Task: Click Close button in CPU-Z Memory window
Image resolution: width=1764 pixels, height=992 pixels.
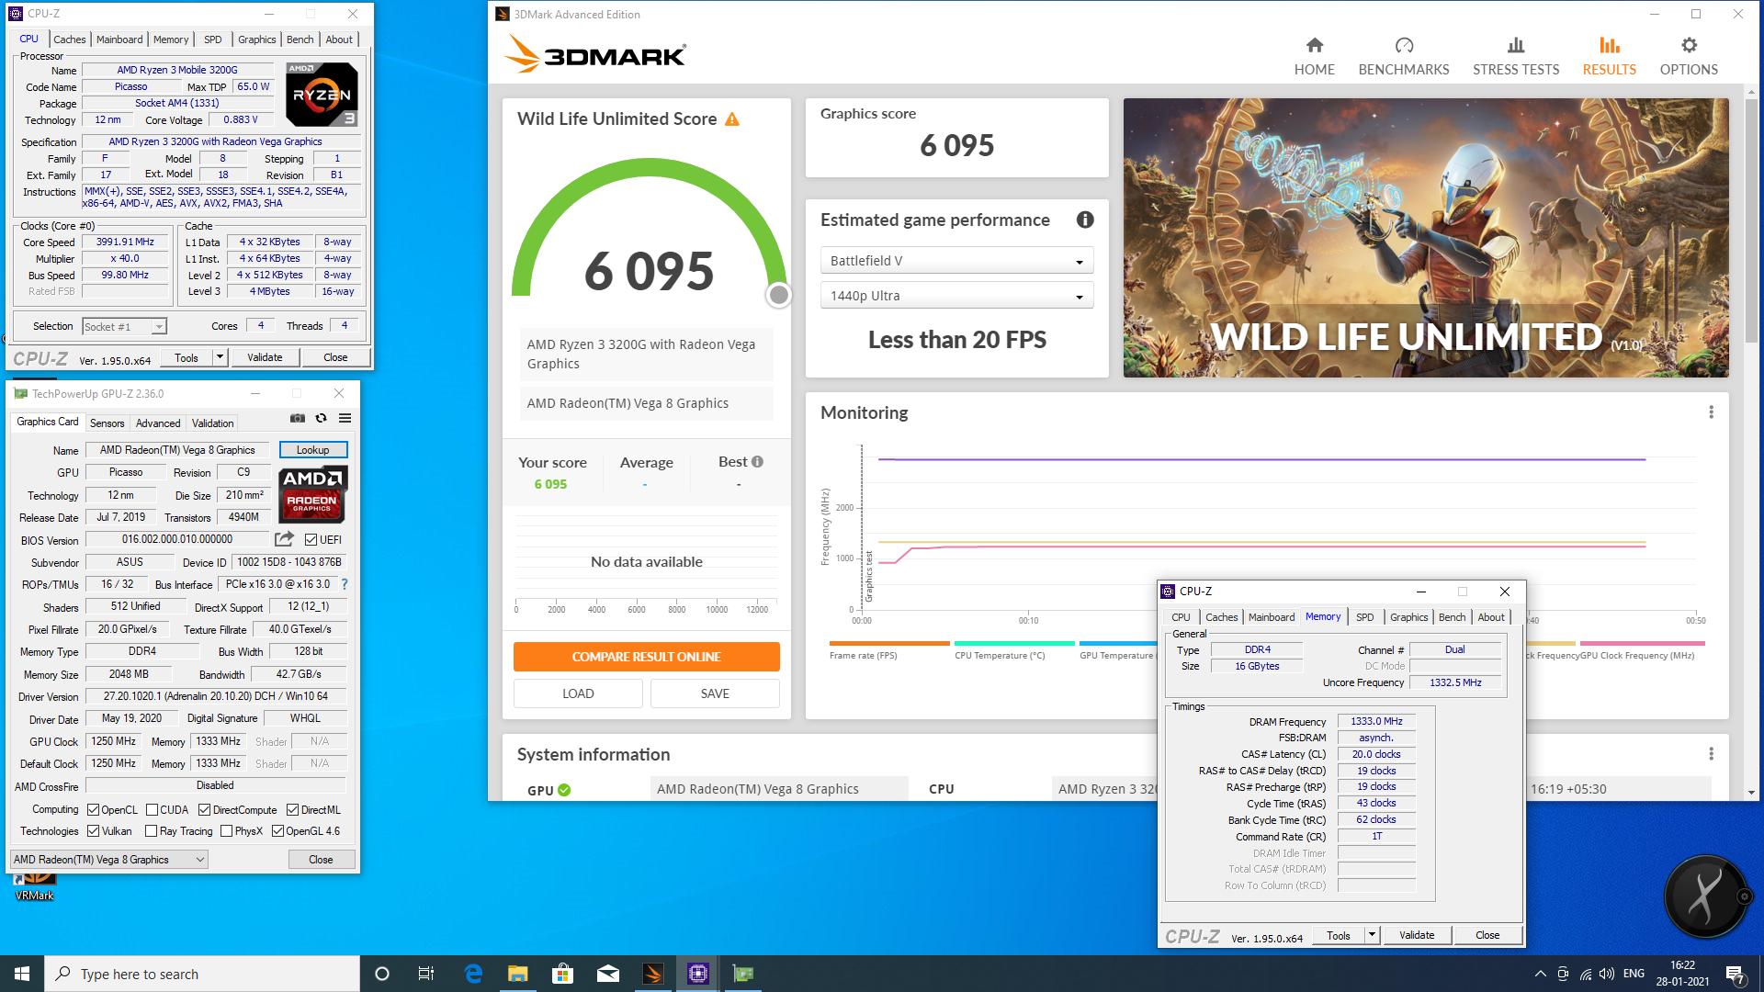Action: point(1487,935)
